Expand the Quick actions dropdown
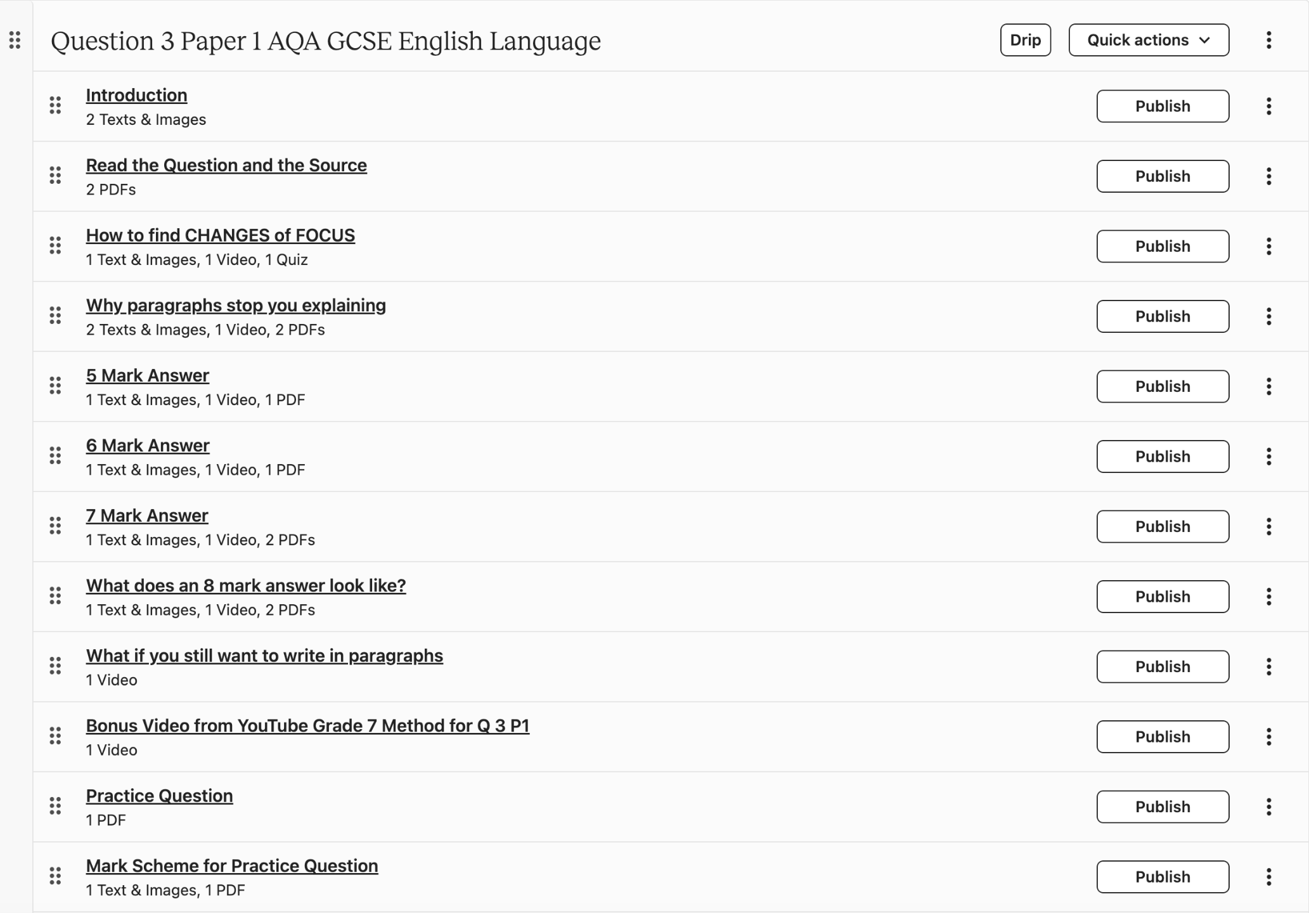 point(1149,40)
